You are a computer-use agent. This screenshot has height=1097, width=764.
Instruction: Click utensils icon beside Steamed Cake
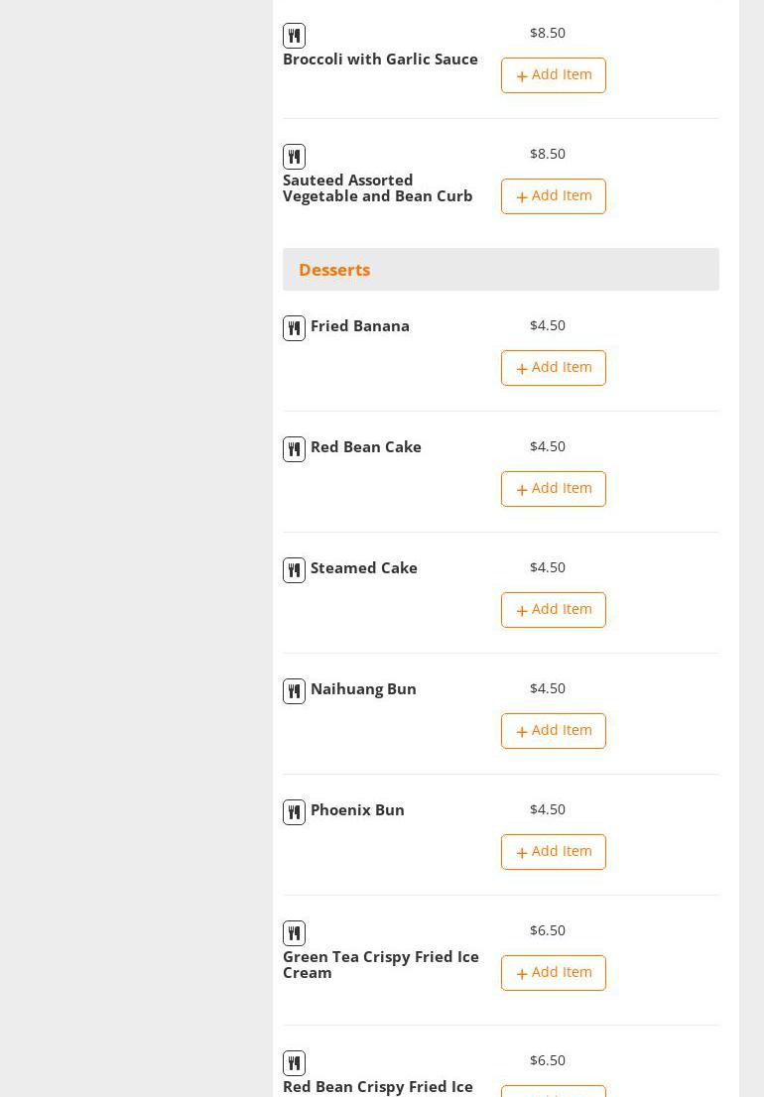[x=294, y=570]
